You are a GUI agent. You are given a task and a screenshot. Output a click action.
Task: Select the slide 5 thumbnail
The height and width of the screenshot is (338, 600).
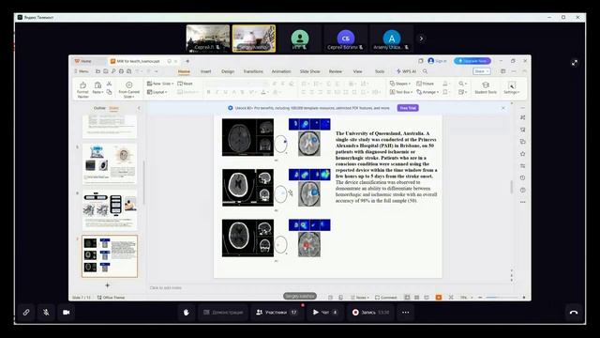(x=110, y=164)
